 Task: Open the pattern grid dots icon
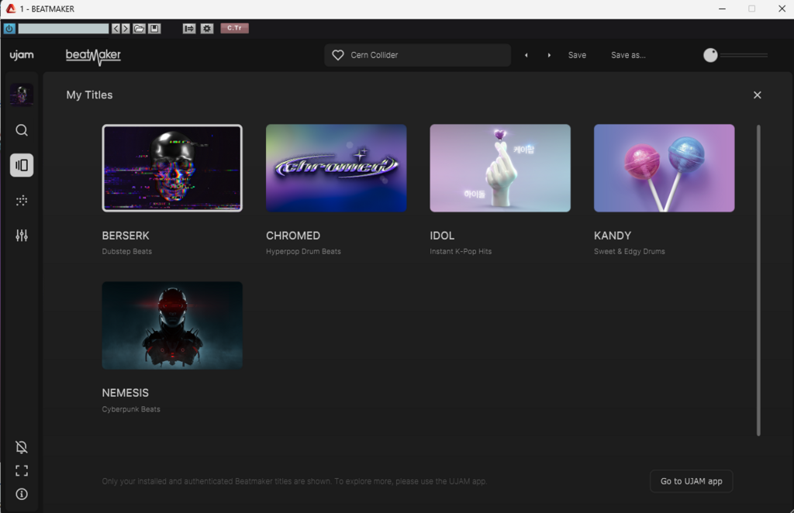click(x=22, y=201)
